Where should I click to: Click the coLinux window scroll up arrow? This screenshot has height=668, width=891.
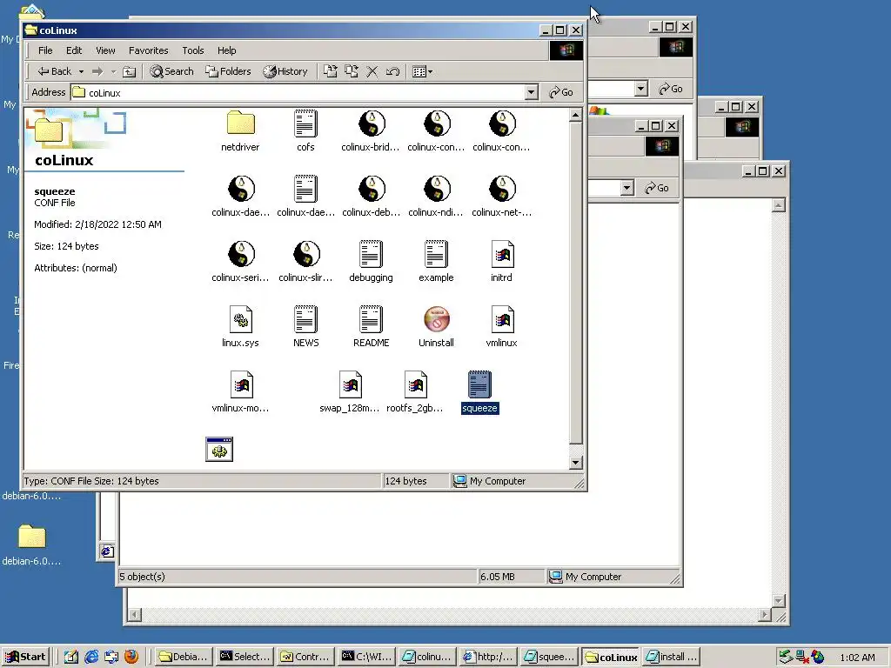pos(576,116)
